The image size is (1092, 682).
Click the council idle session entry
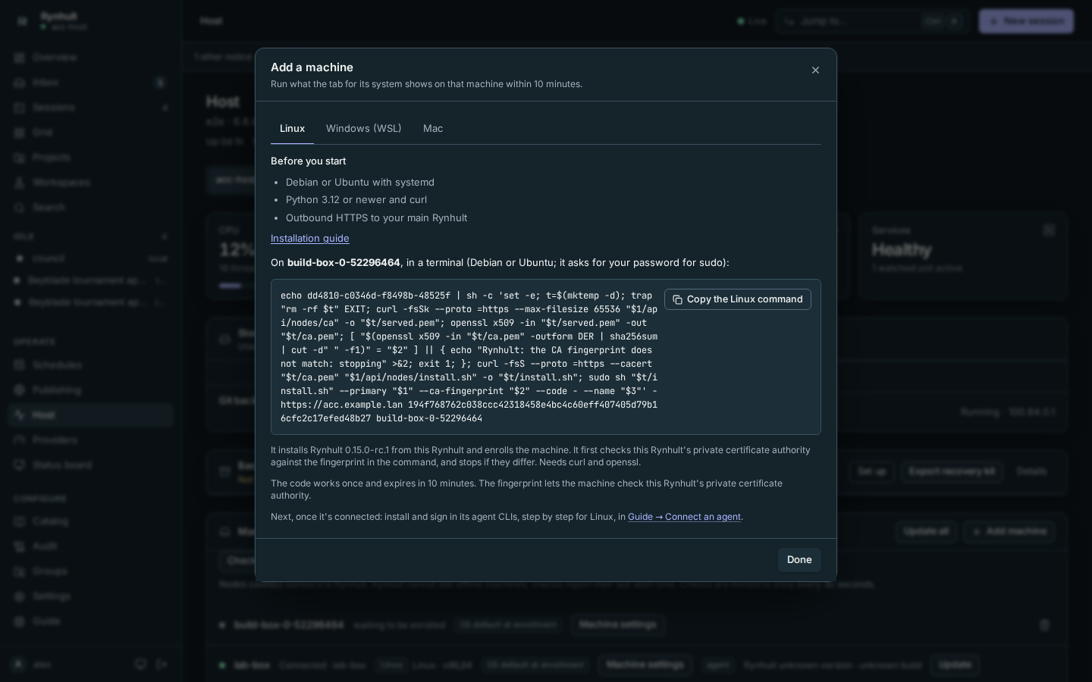[x=91, y=258]
